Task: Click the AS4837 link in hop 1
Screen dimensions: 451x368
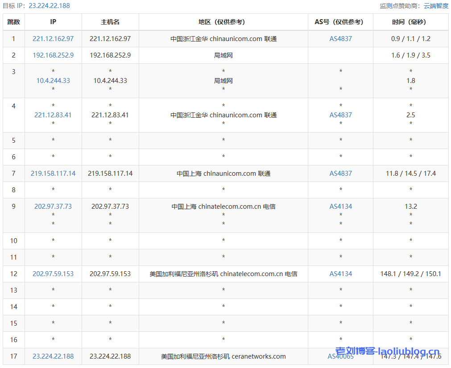Action: (340, 39)
